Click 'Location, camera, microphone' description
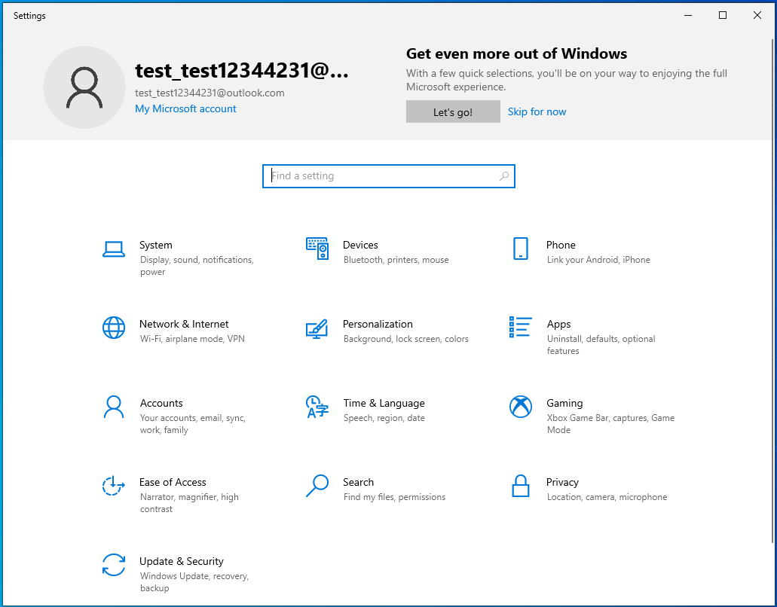The height and width of the screenshot is (607, 777). click(607, 497)
